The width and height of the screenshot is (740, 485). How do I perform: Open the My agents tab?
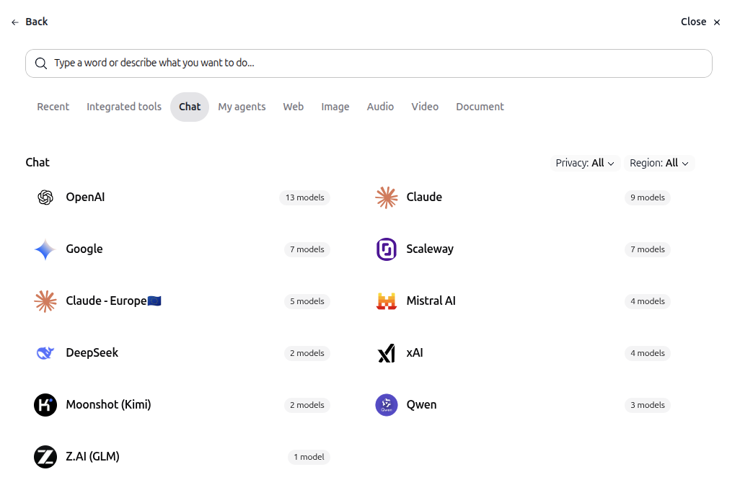[x=242, y=107]
